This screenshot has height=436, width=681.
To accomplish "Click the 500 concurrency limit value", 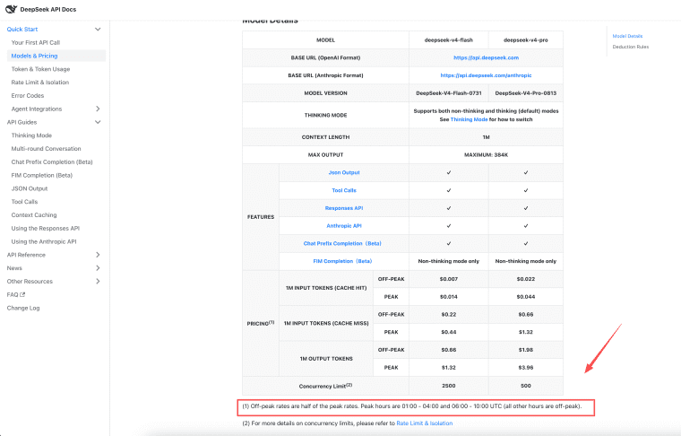I will [525, 386].
